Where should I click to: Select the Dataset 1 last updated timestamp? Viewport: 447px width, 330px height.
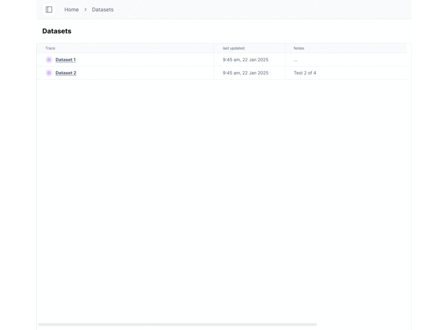(x=245, y=60)
